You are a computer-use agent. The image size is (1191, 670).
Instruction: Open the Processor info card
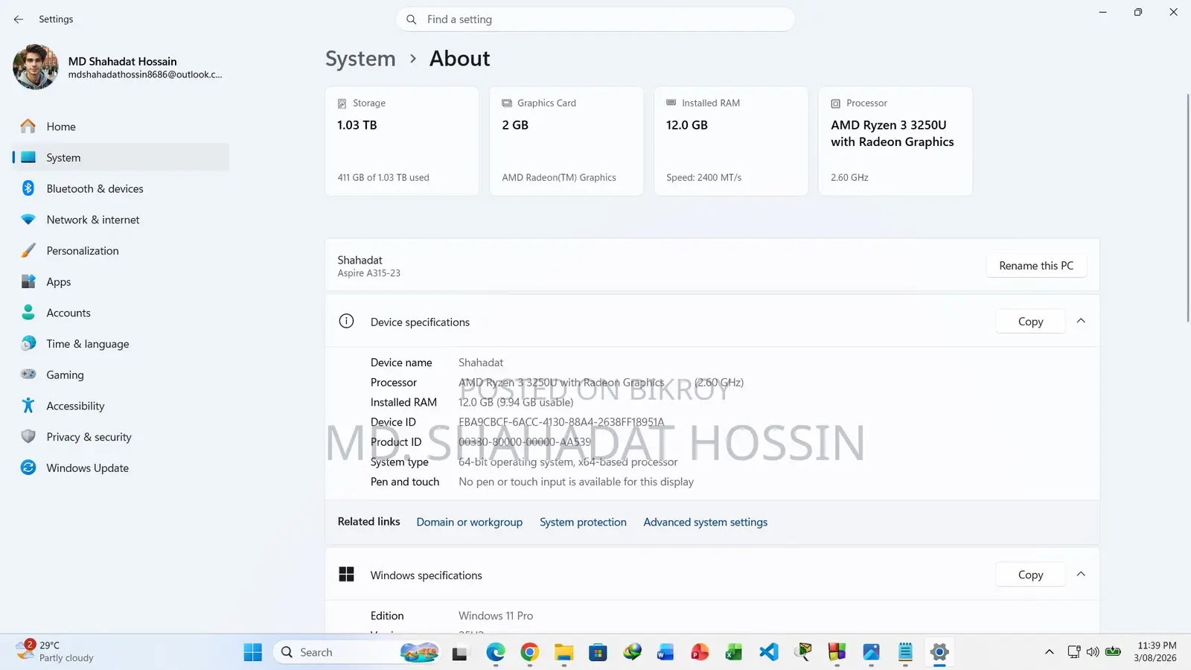(x=895, y=141)
